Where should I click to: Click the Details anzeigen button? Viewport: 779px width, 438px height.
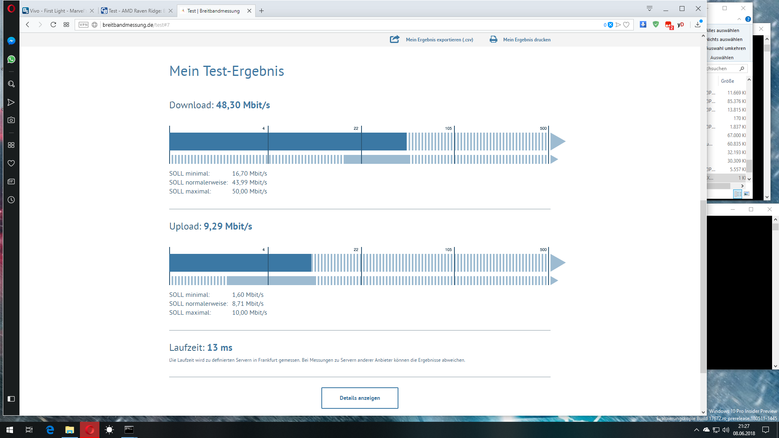pyautogui.click(x=359, y=398)
